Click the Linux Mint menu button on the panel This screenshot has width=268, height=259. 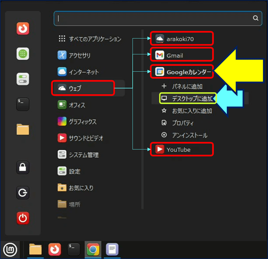point(10,250)
